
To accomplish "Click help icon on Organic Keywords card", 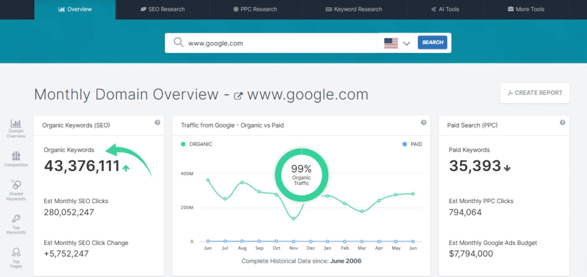I will click(x=157, y=122).
